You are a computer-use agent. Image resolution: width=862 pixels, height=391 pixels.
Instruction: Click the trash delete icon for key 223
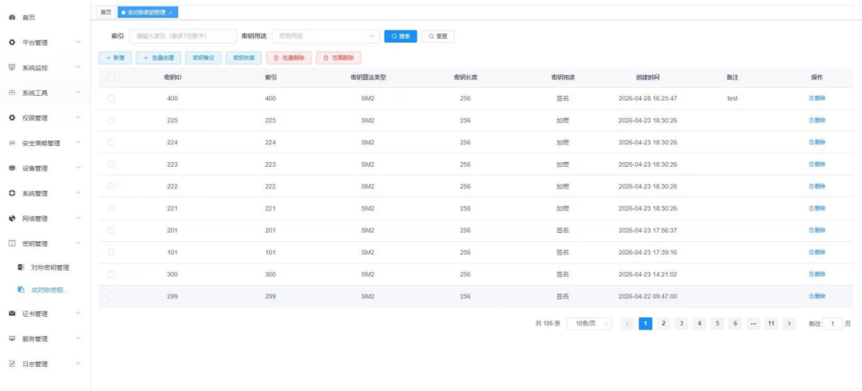coord(811,164)
